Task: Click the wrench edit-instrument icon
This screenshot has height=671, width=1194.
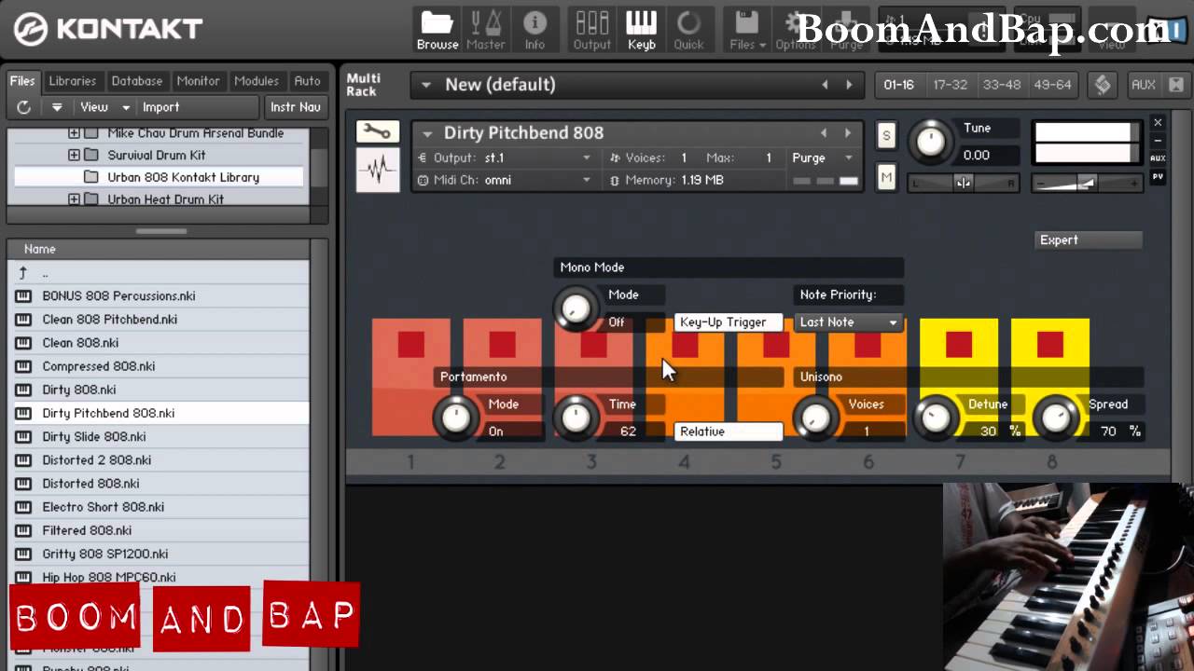Action: pos(378,131)
